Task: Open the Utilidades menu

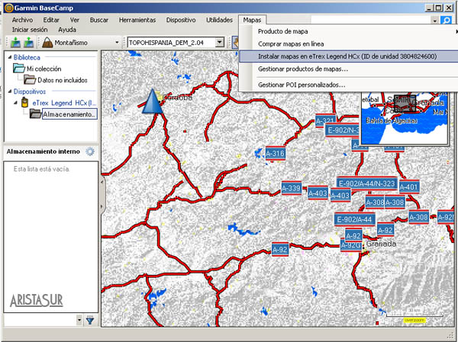Action: 219,20
